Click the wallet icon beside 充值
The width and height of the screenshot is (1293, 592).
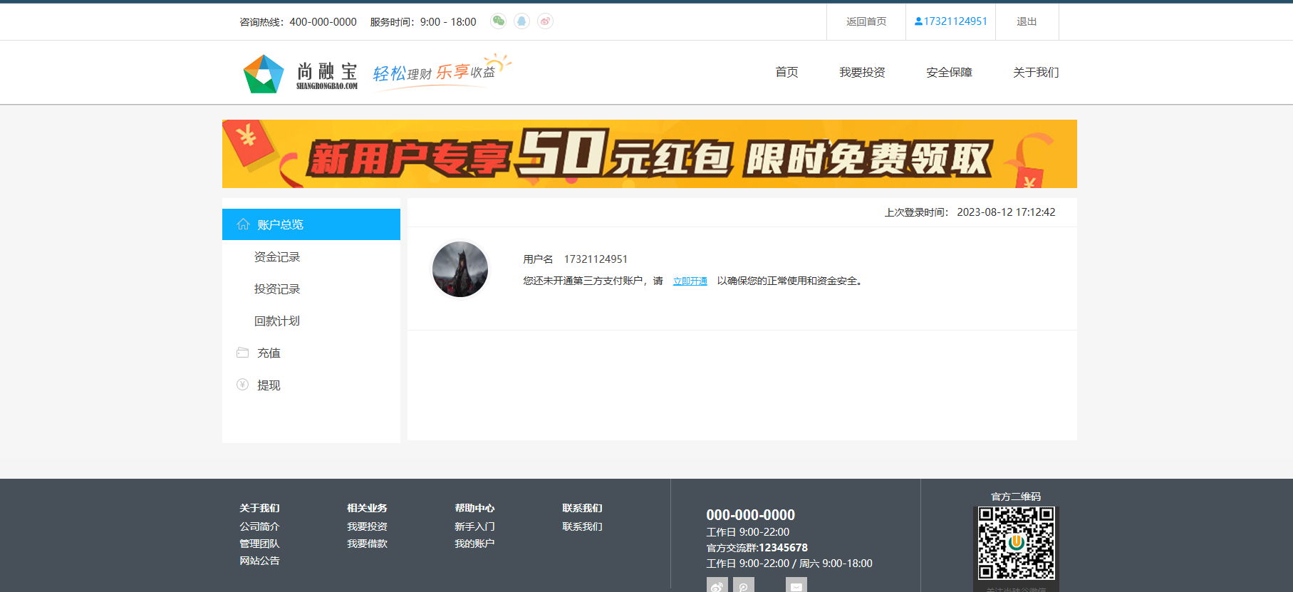(243, 353)
